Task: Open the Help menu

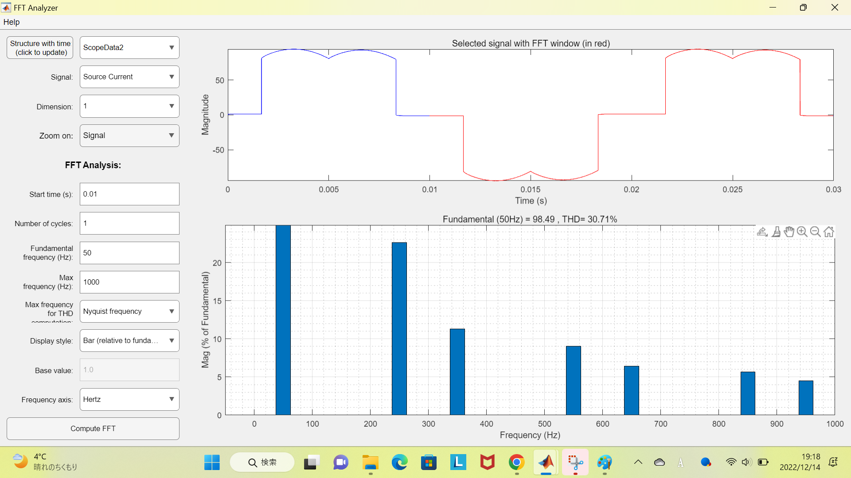Action: point(11,22)
